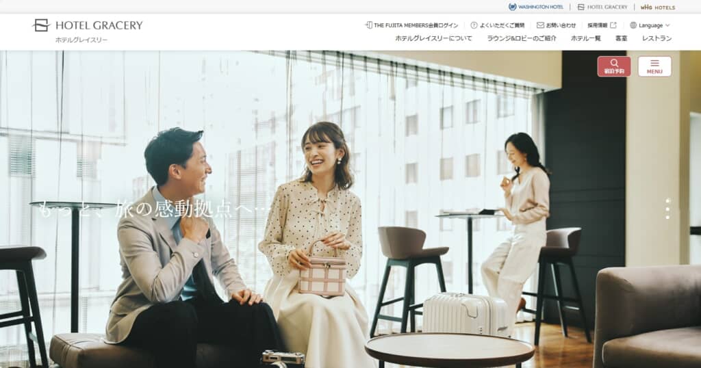Open the WHG Hotels brand link

pos(657,7)
